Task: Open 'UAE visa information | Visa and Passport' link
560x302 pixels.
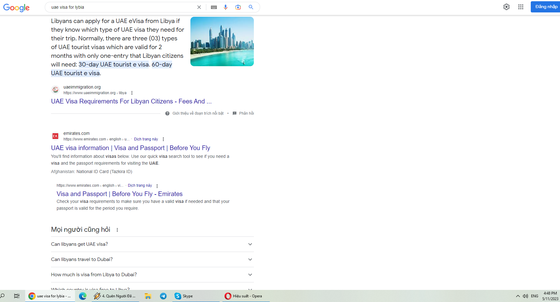Action: coord(131,148)
